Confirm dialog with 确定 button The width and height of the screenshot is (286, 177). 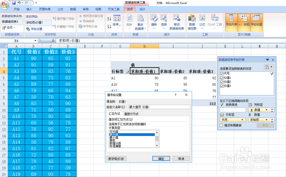point(161,159)
